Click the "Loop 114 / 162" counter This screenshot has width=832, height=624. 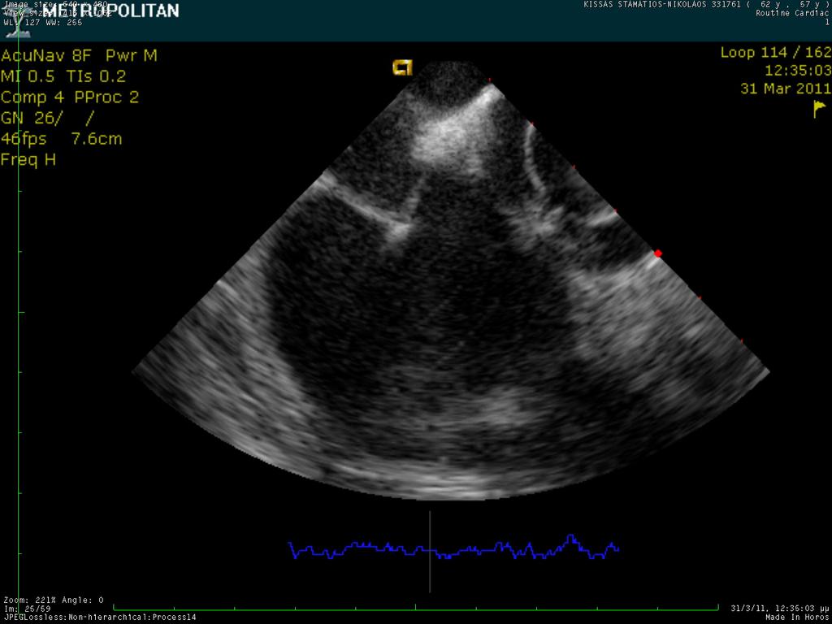tap(775, 53)
